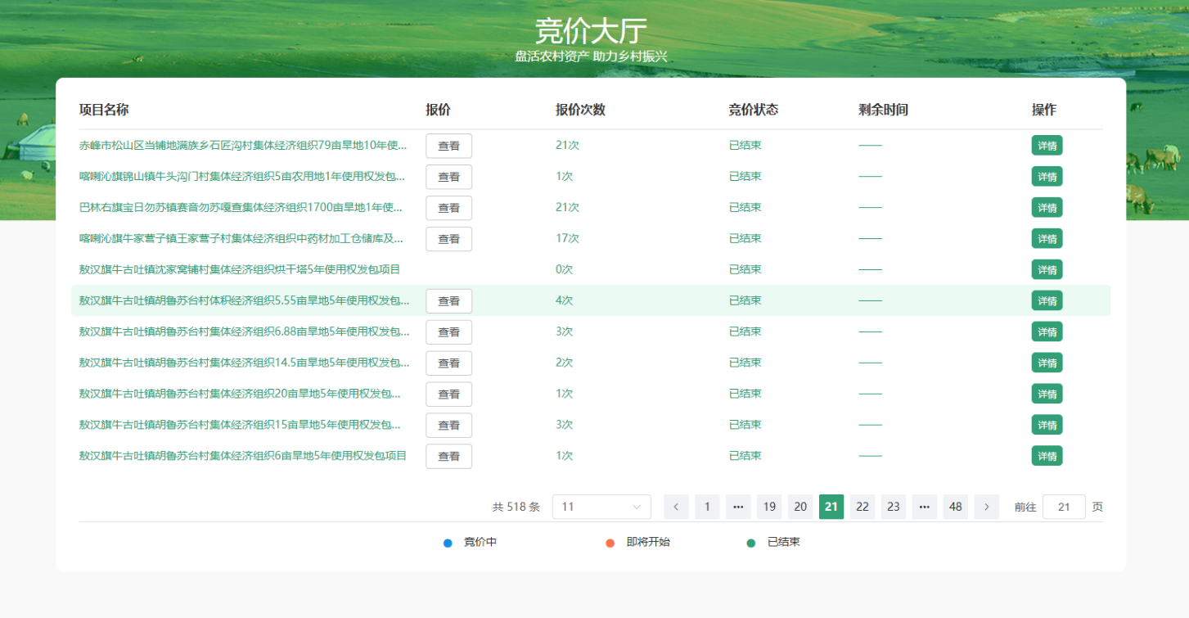Jump ahead via ellipsis after page 23
Screen dimensions: 1189x618
925,507
